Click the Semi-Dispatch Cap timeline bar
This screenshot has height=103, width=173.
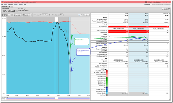coord(48,97)
